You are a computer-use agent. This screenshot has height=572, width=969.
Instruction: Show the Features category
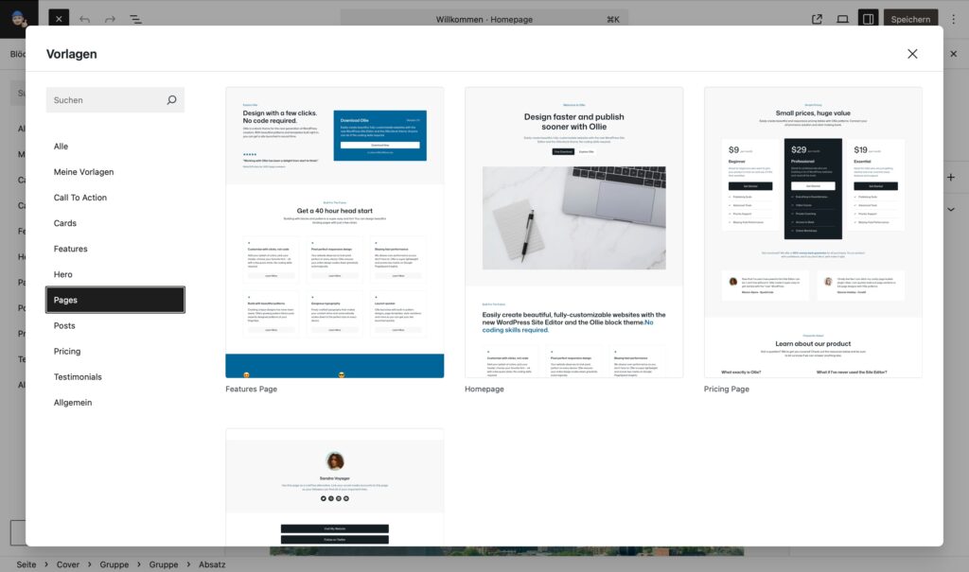tap(115, 249)
